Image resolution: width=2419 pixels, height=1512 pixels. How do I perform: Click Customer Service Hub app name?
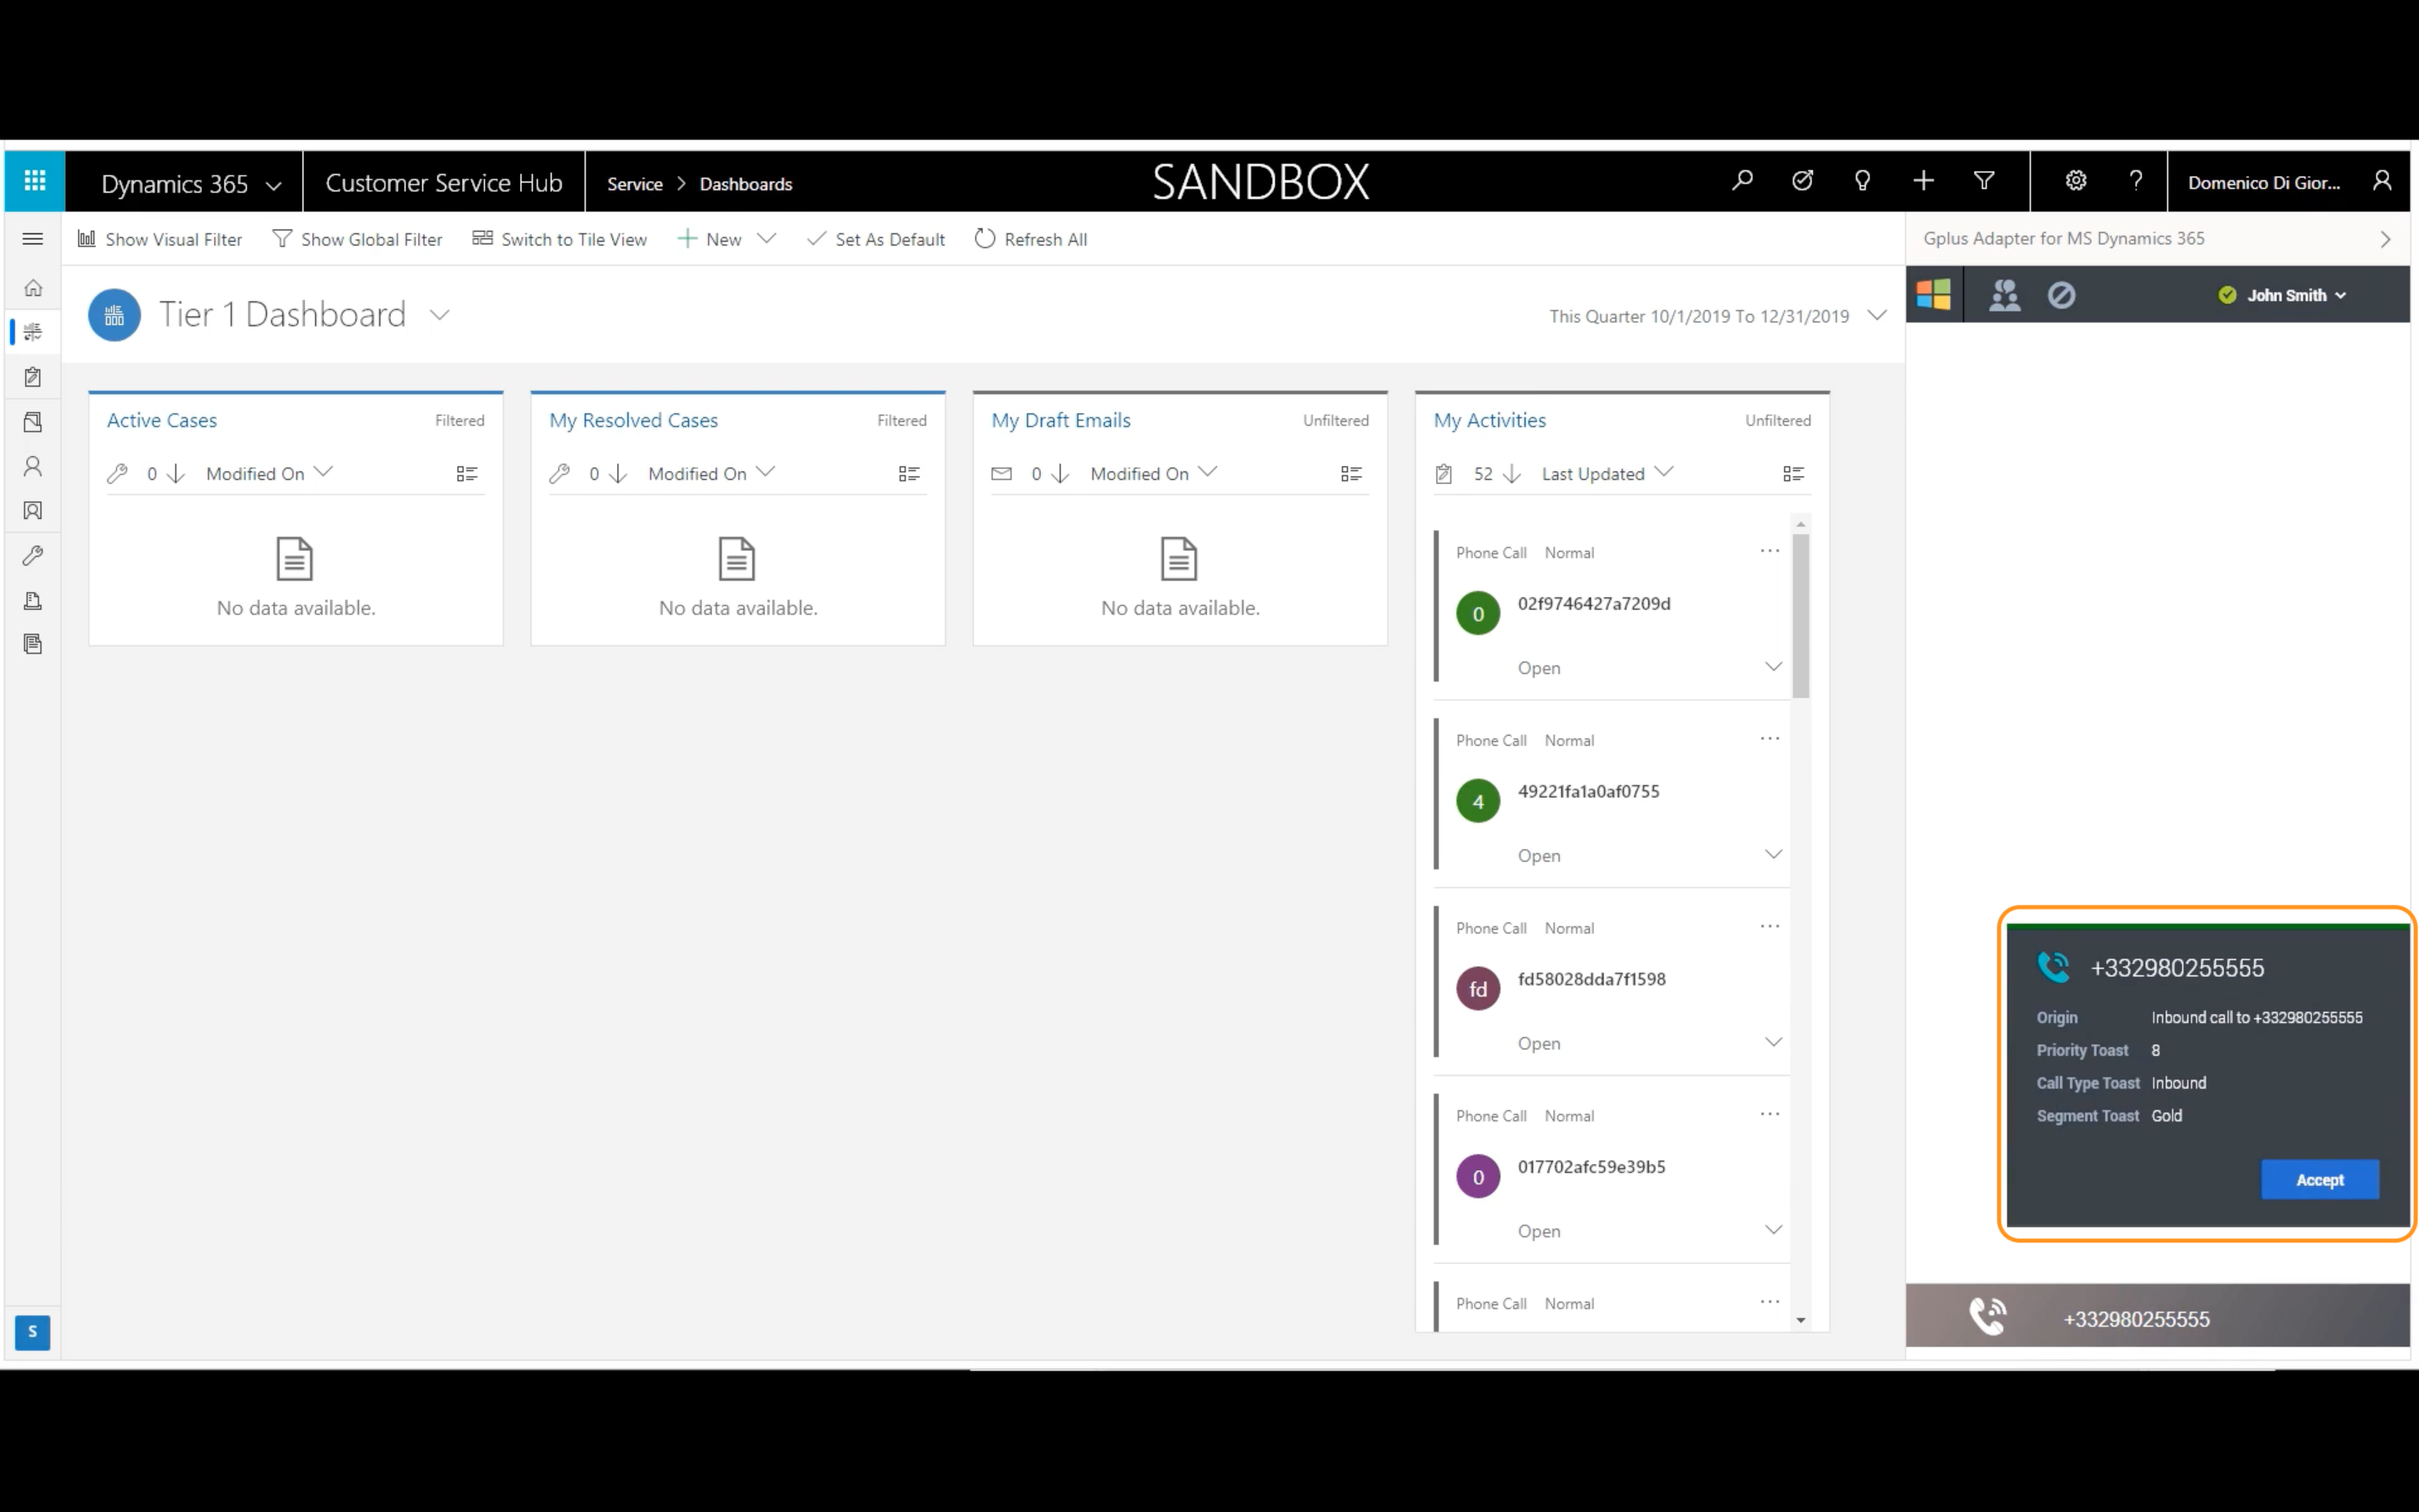tap(443, 183)
